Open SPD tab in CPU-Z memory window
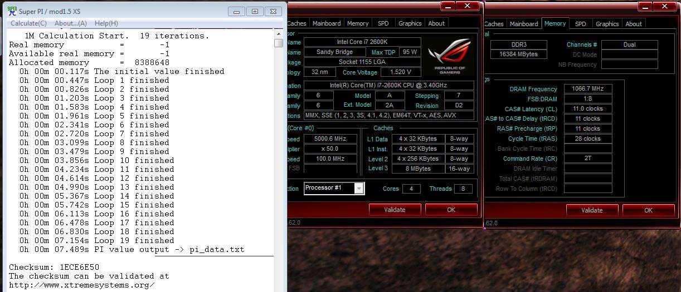681x292 pixels. tap(581, 24)
